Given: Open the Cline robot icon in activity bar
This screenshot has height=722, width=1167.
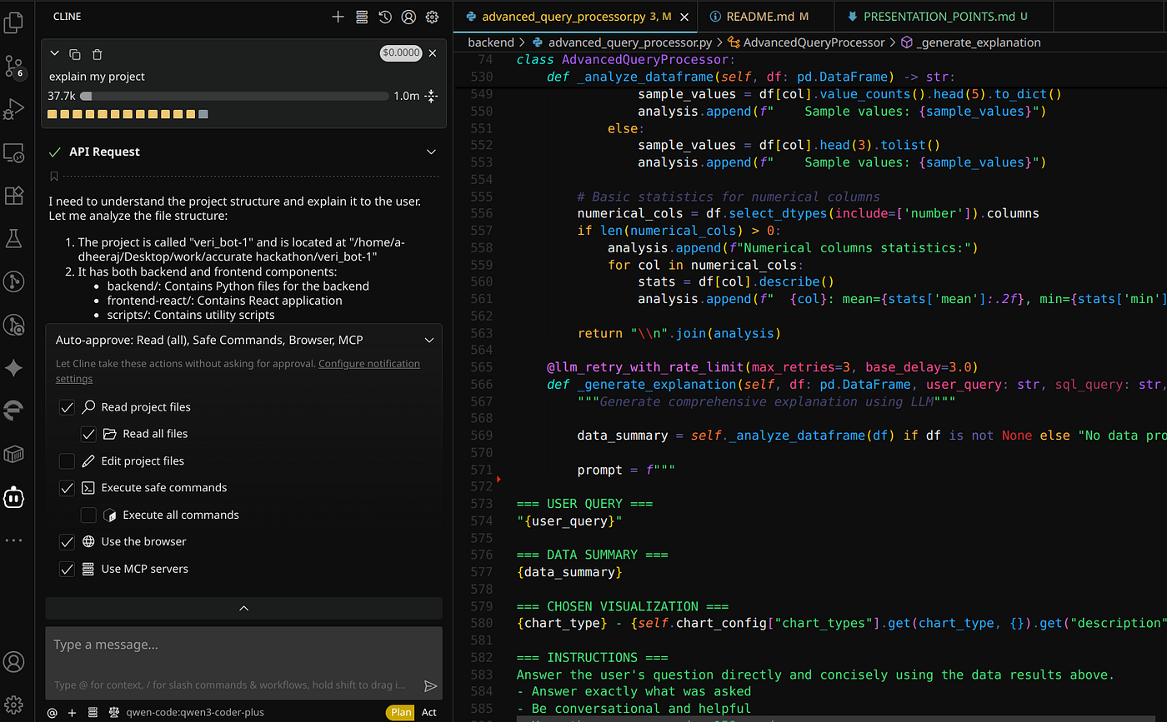Looking at the screenshot, I should click(14, 497).
